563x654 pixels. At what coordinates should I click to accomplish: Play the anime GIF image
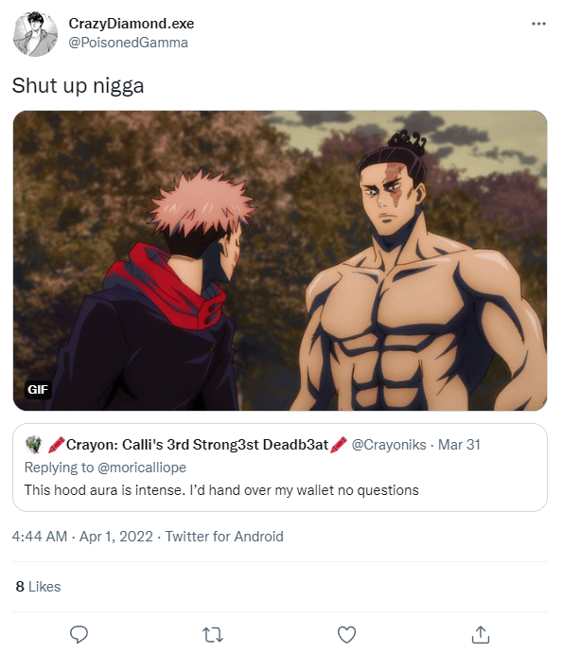(x=280, y=260)
